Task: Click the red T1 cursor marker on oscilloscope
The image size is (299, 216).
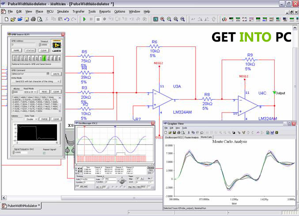Action: (85, 127)
